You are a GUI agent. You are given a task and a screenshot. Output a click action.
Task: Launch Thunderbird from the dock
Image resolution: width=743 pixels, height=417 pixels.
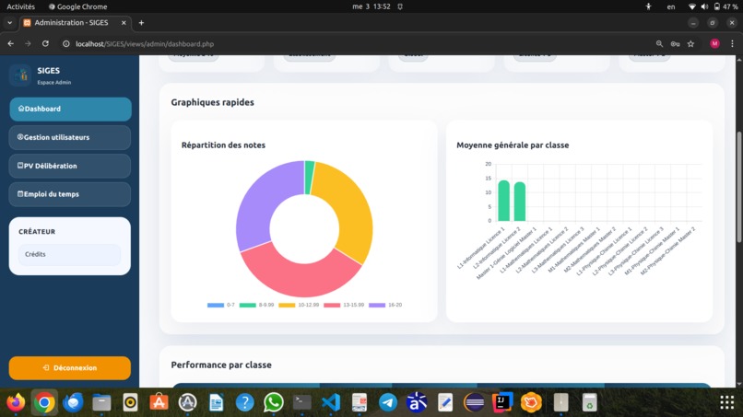(x=73, y=403)
